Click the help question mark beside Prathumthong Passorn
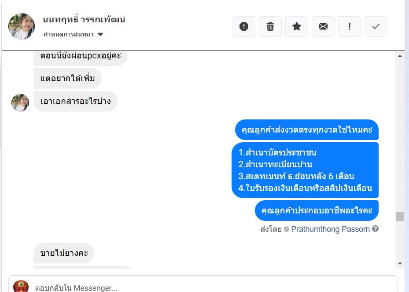The height and width of the screenshot is (292, 409). click(376, 229)
